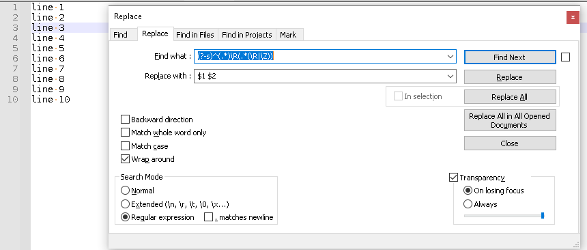Enable Match case checkbox

tap(125, 146)
